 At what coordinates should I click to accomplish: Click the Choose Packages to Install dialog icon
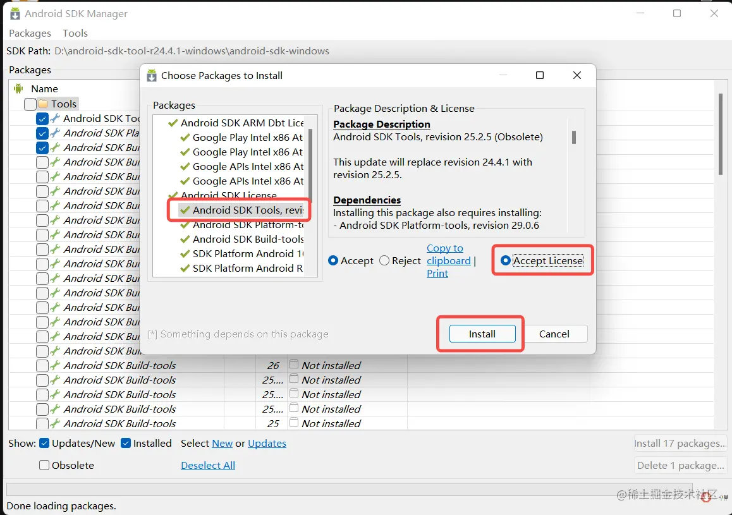click(152, 76)
